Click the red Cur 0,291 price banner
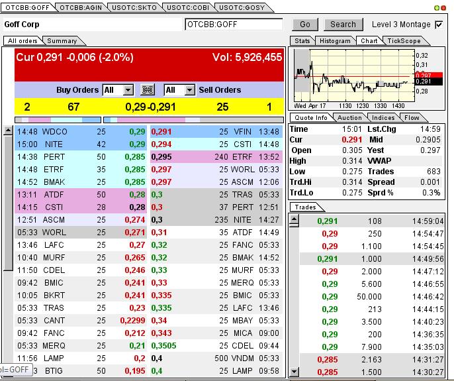 tap(149, 65)
